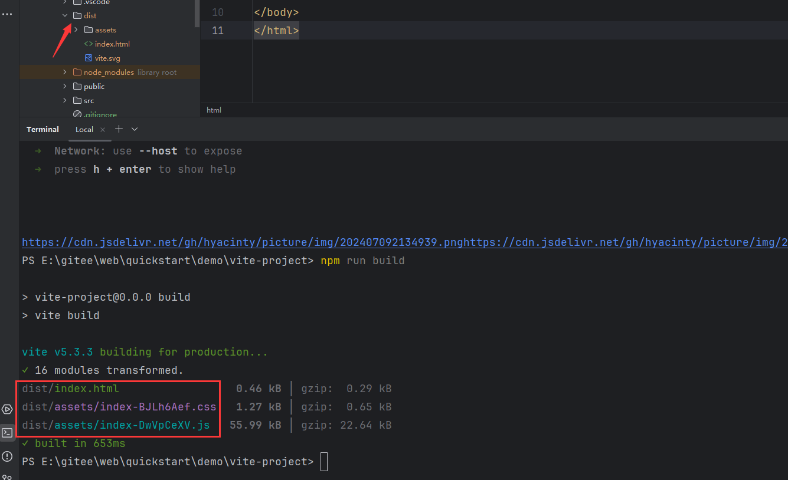Select vite.svg in the project tree
Image resolution: width=788 pixels, height=480 pixels.
[107, 58]
